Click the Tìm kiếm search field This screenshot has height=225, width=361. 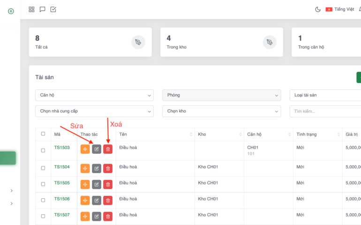[324, 111]
